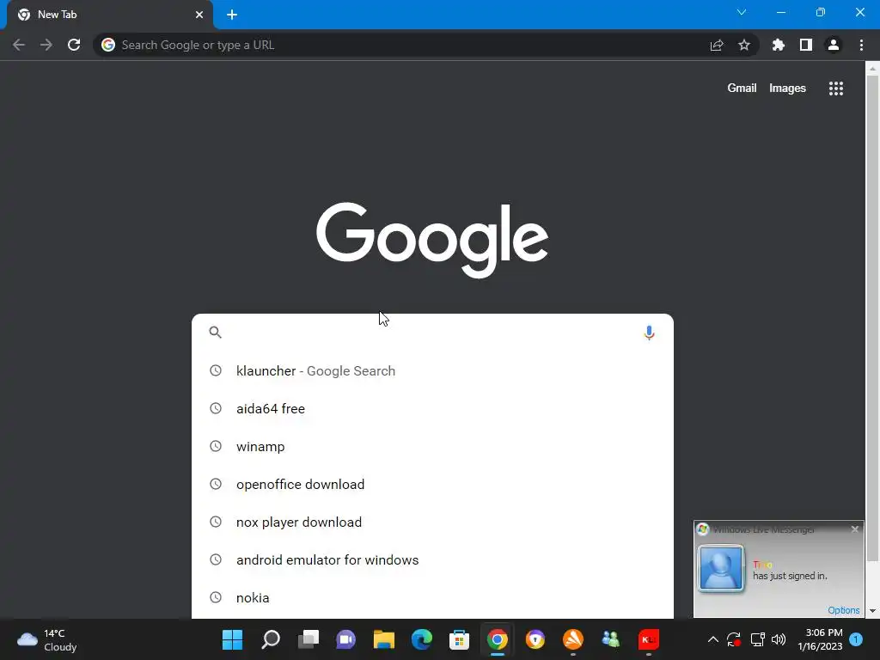880x660 pixels.
Task: Show hidden tray icons chevron
Action: 712,639
